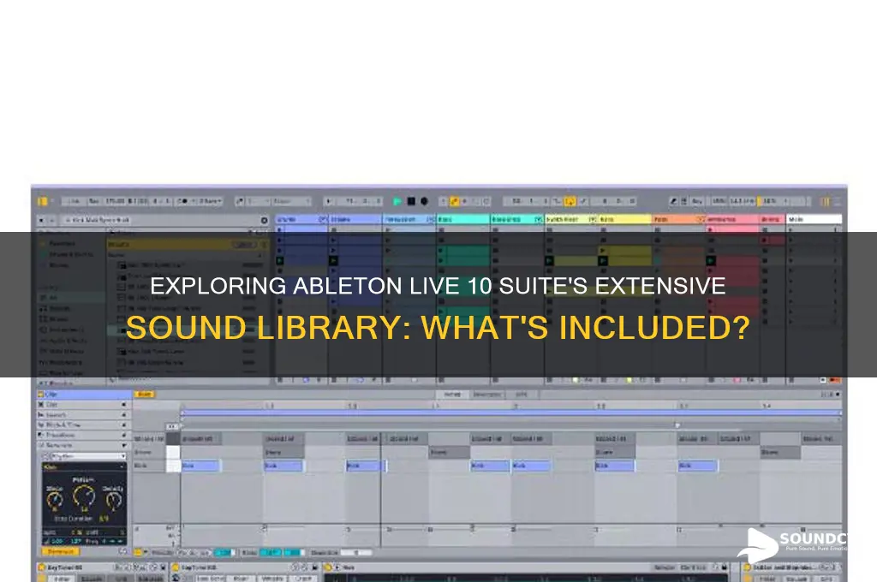Fold the first blue track group
This screenshot has height=582, width=877.
[322, 219]
